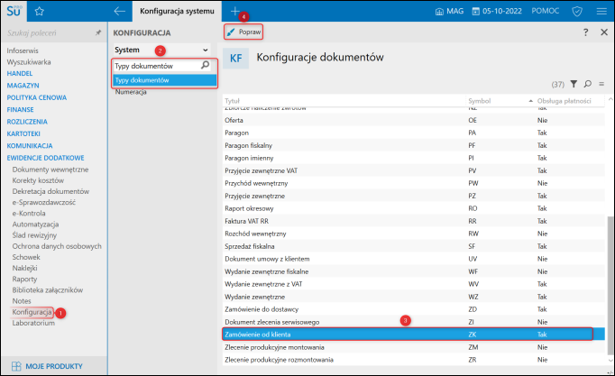Open the FINANSE module

20,110
